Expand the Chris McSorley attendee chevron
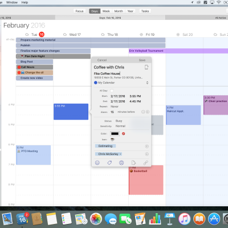The width and height of the screenshot is (228, 228). click(120, 154)
